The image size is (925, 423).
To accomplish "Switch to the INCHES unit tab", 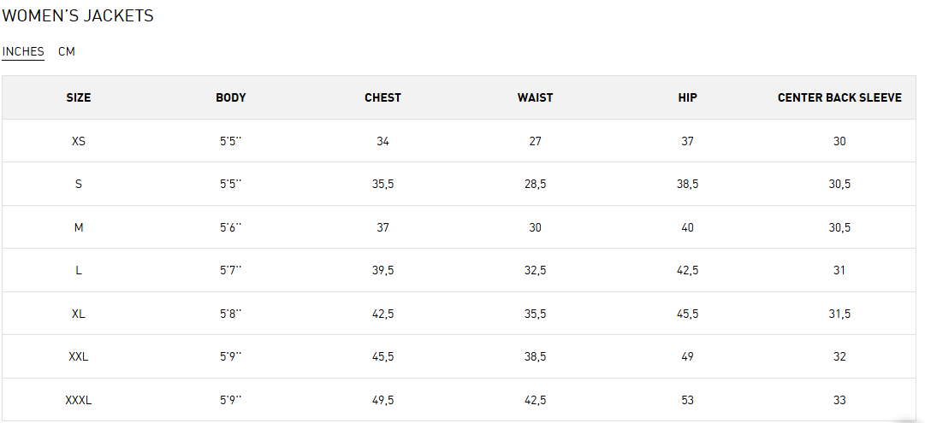I will (x=23, y=51).
